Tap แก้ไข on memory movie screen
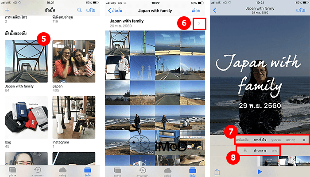Image resolution: width=310 pixels, height=177 pixels. [301, 10]
